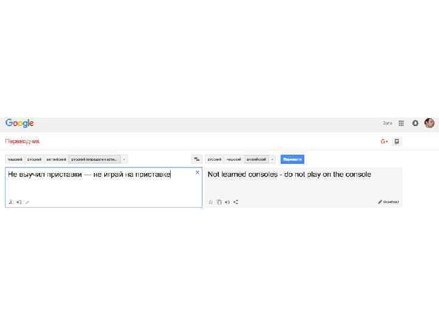Click the swap languages icon
439x329 pixels.
click(x=196, y=160)
